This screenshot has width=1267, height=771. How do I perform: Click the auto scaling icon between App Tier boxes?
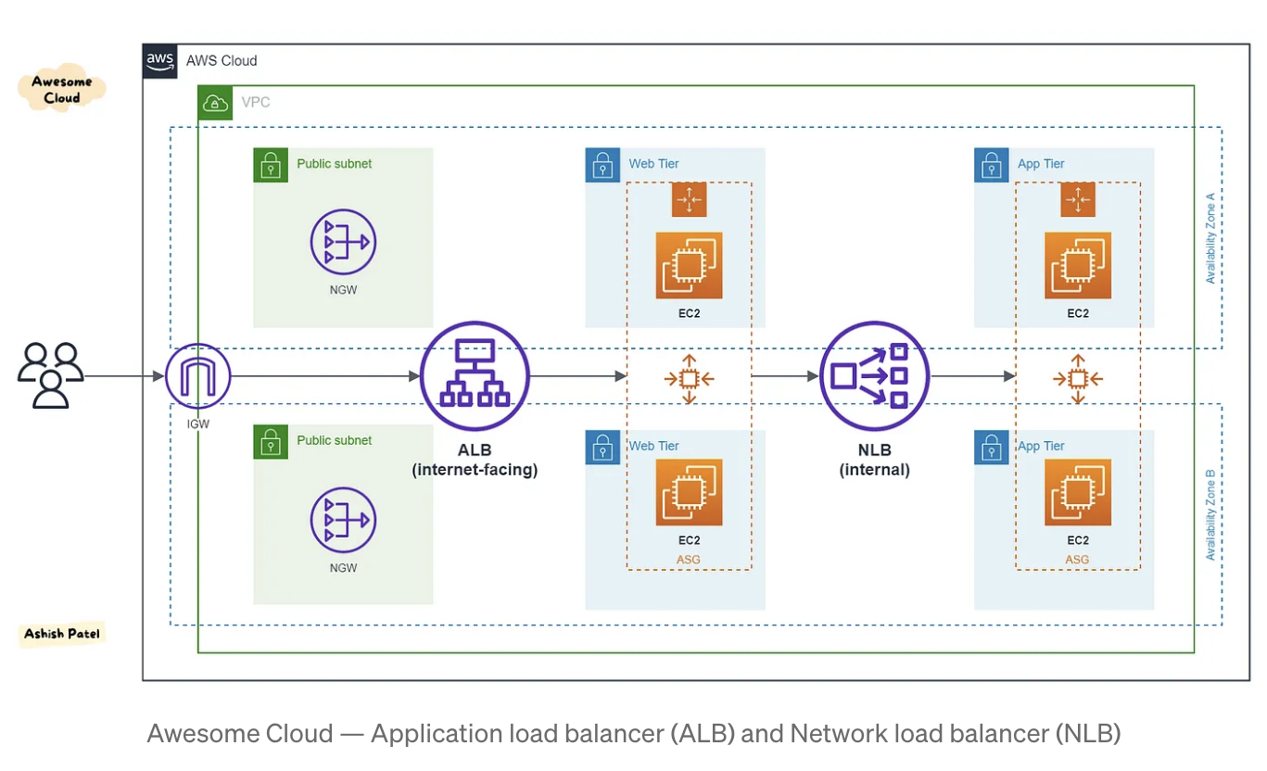(1078, 378)
